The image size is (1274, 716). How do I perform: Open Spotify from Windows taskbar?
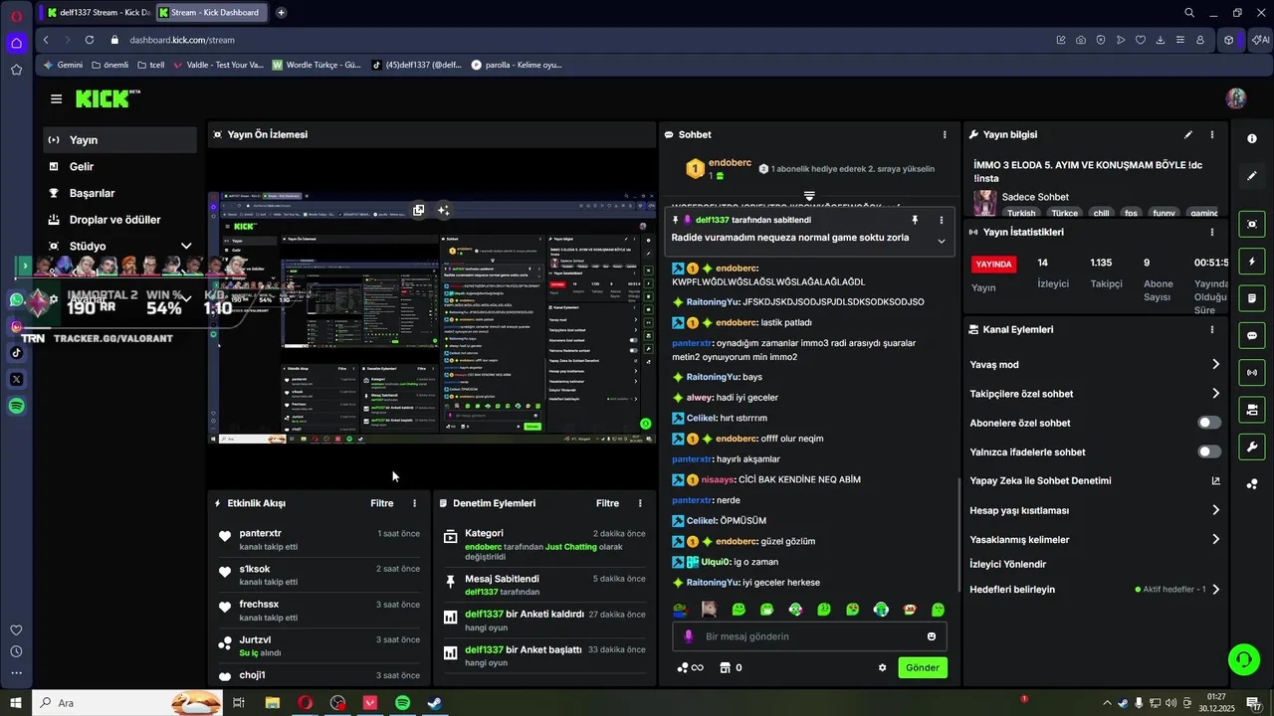(x=402, y=703)
